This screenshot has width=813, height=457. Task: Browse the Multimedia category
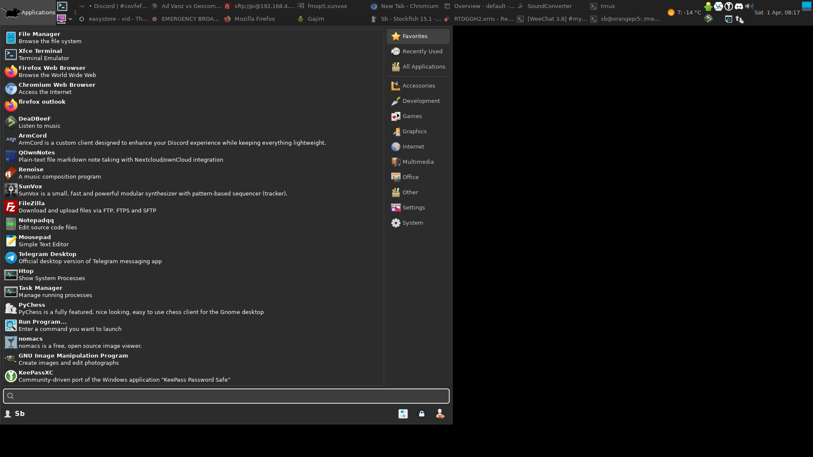coord(418,162)
